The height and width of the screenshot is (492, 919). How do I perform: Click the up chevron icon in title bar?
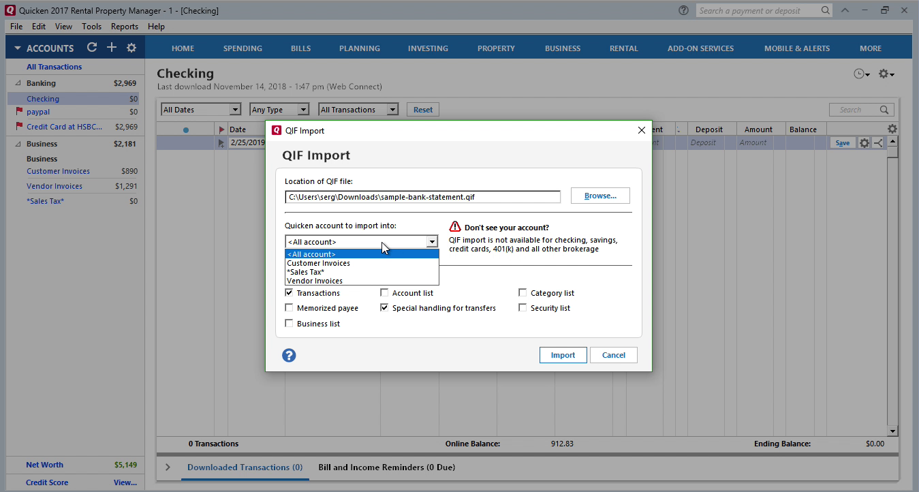click(845, 10)
